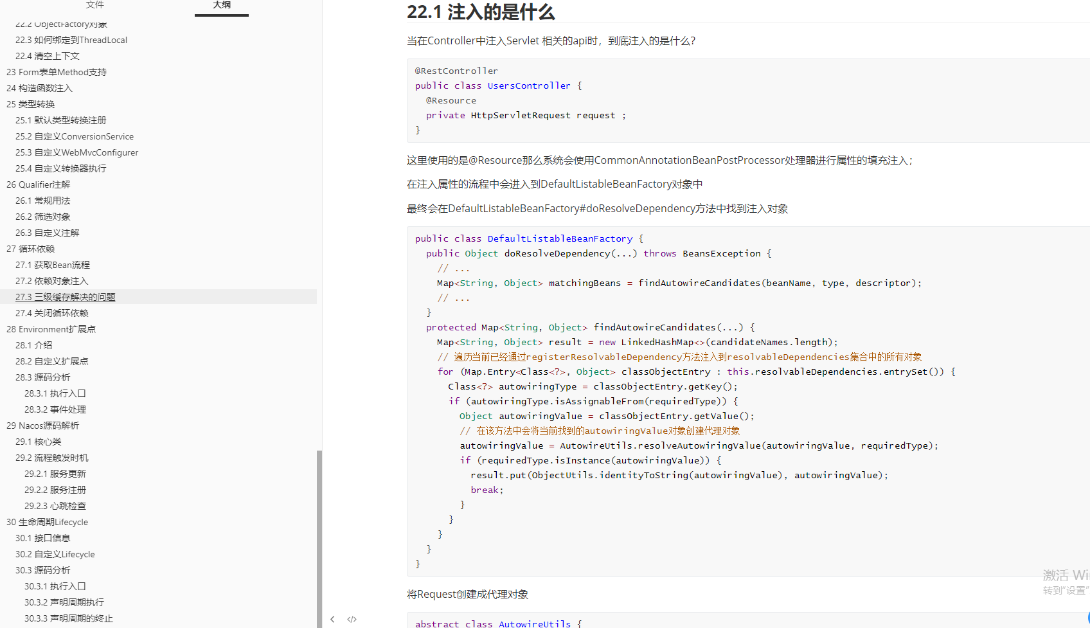Open 28.3.1 执行入口
The height and width of the screenshot is (628, 1090).
(55, 393)
